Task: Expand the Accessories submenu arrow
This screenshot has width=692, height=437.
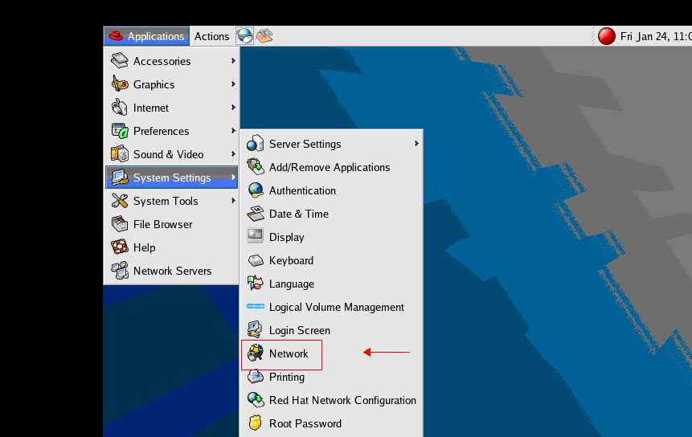Action: [233, 61]
